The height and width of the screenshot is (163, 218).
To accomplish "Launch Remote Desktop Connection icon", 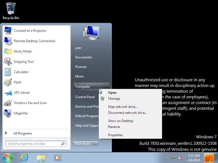I will 8,41.
